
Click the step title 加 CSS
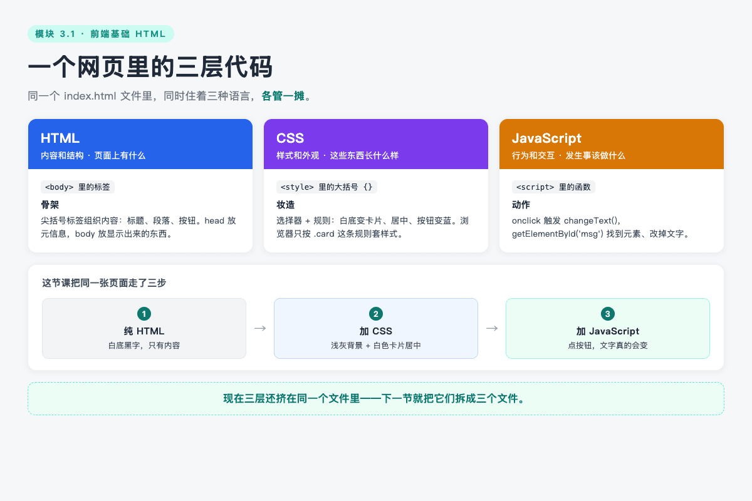click(x=376, y=331)
